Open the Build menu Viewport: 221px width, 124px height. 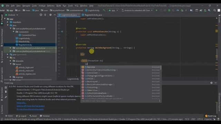click(x=59, y=6)
